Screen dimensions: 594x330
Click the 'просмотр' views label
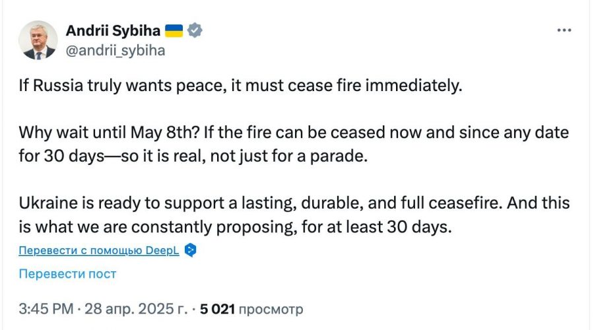(x=271, y=308)
